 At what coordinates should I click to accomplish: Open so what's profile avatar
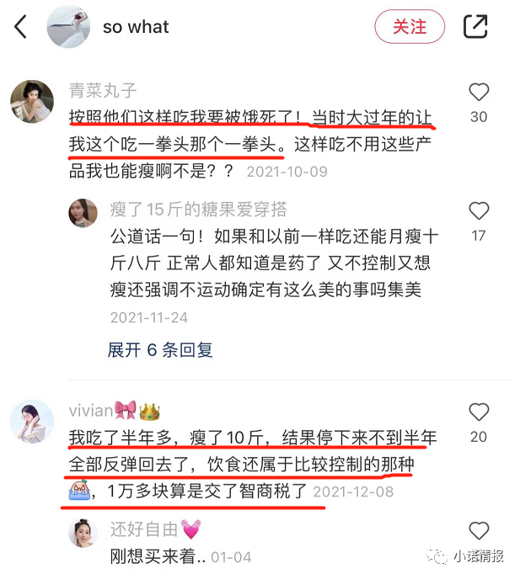coord(68,27)
